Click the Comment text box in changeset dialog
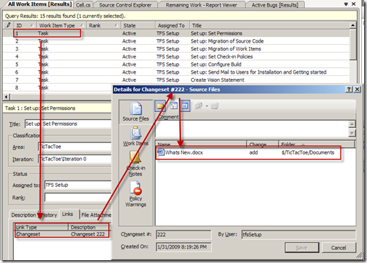The image size is (367, 263). 252,129
